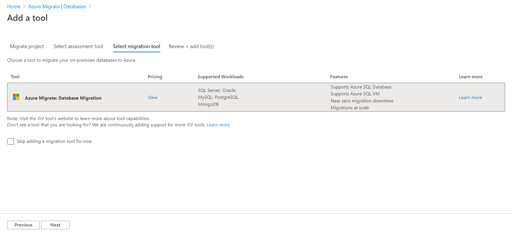
Task: Open Learn more link about ISV tools
Action: coord(218,125)
